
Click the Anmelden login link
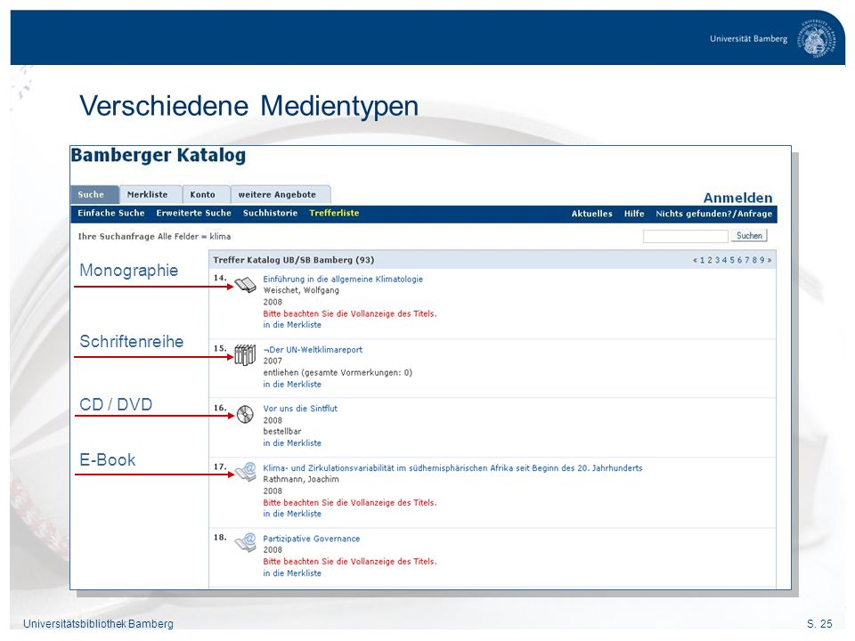pos(737,198)
